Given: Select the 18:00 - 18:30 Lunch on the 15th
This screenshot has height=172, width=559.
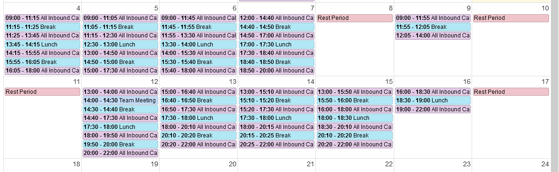Looking at the screenshot, I should 355,118.
